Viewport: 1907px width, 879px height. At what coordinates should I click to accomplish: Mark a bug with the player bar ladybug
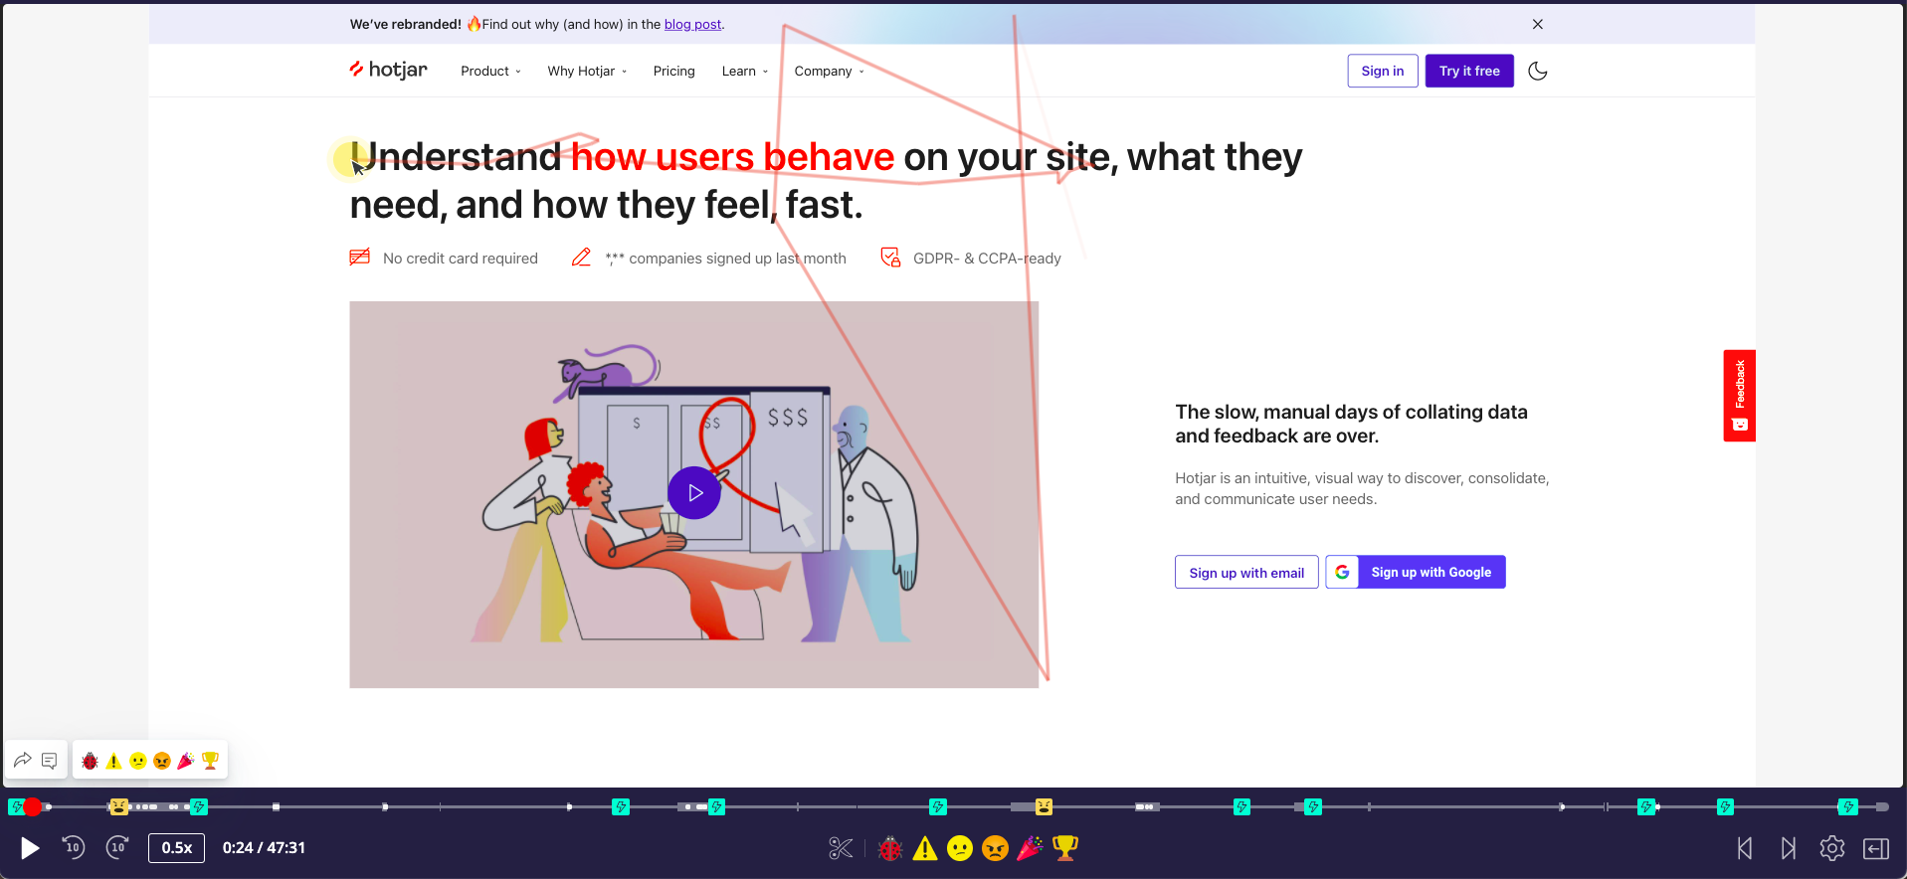point(890,848)
